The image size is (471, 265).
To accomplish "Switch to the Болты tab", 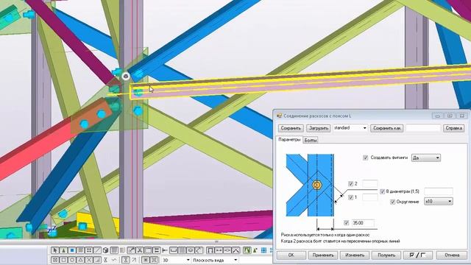I will 311,140.
